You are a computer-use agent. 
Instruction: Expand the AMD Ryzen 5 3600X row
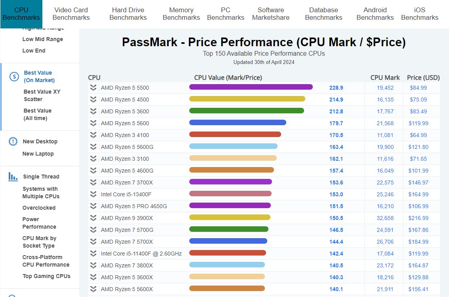point(93,277)
